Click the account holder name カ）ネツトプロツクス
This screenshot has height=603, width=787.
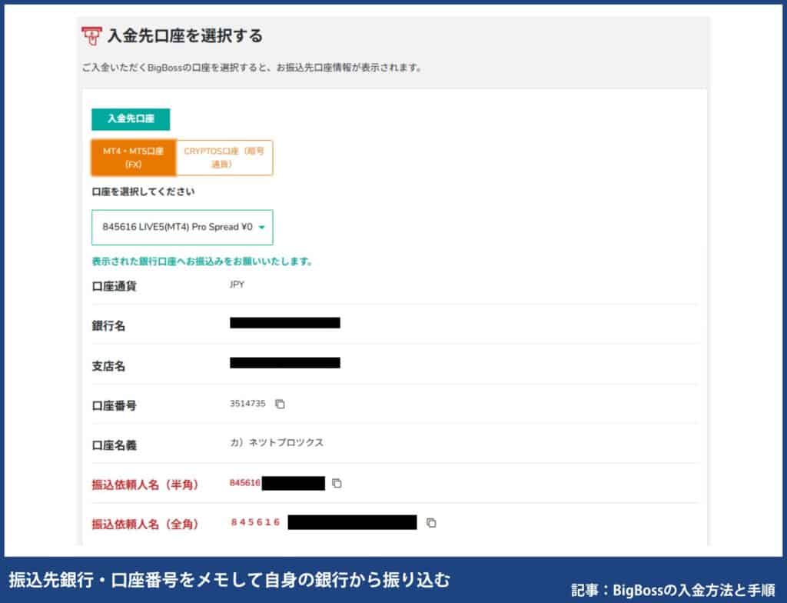click(x=277, y=443)
